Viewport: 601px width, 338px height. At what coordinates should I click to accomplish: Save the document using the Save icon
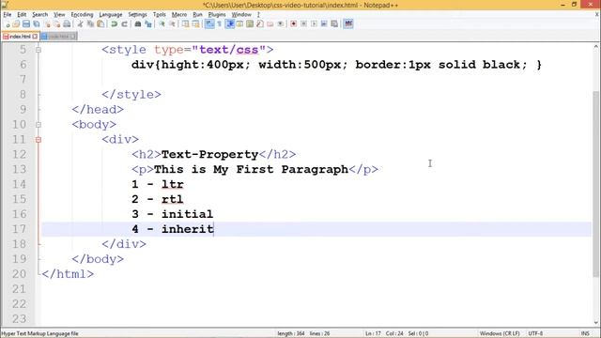tap(25, 23)
